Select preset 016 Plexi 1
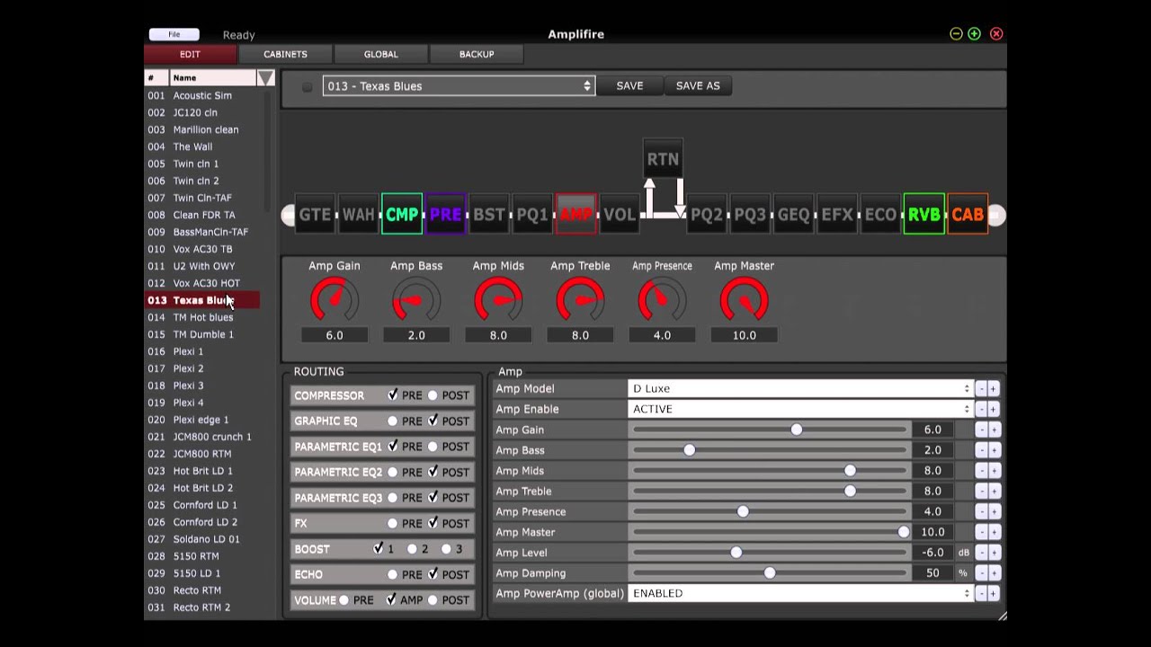 coord(202,351)
